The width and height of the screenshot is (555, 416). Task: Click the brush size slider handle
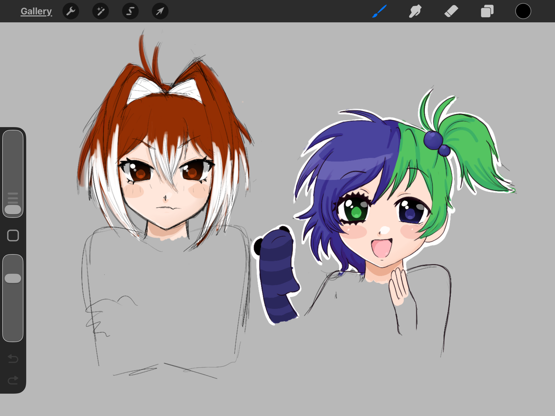(x=13, y=209)
